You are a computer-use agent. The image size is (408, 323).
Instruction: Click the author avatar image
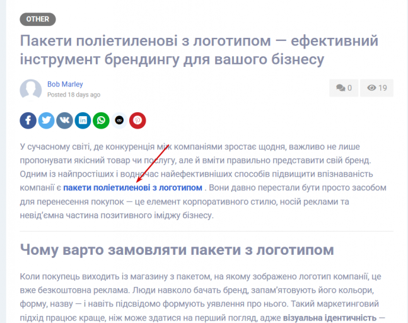[31, 90]
